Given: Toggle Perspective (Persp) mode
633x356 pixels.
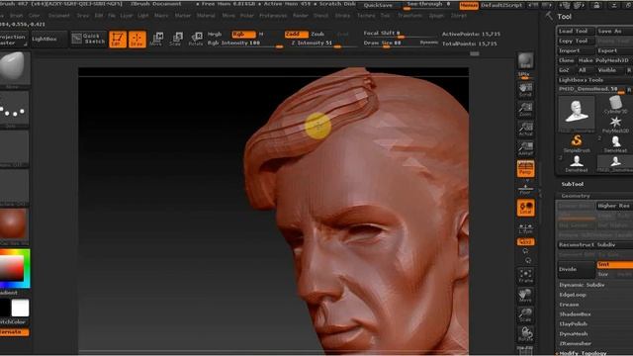Looking at the screenshot, I should click(x=525, y=169).
